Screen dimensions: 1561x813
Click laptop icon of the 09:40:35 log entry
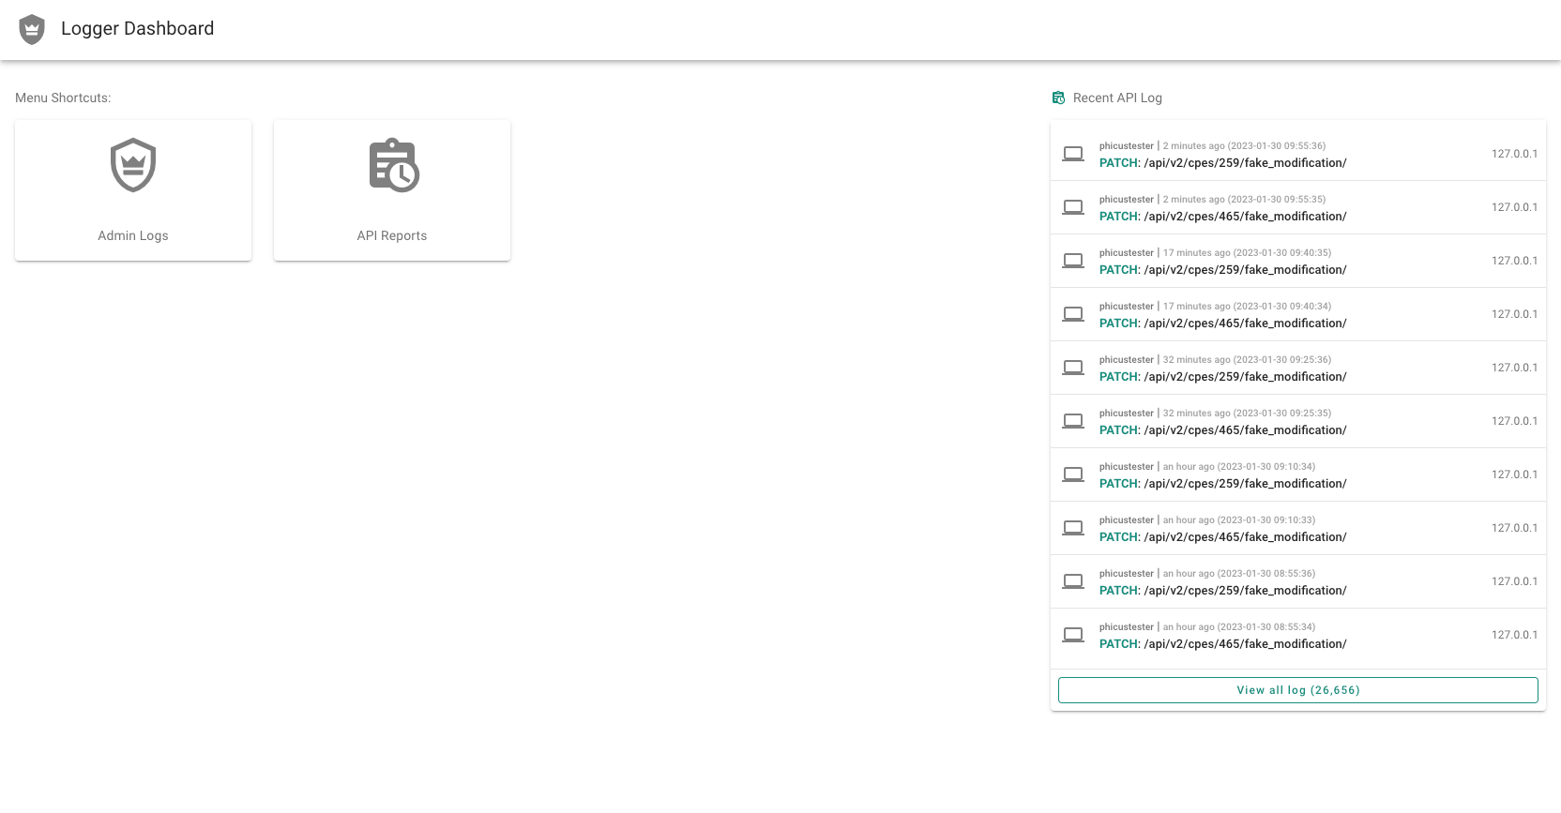tap(1073, 261)
